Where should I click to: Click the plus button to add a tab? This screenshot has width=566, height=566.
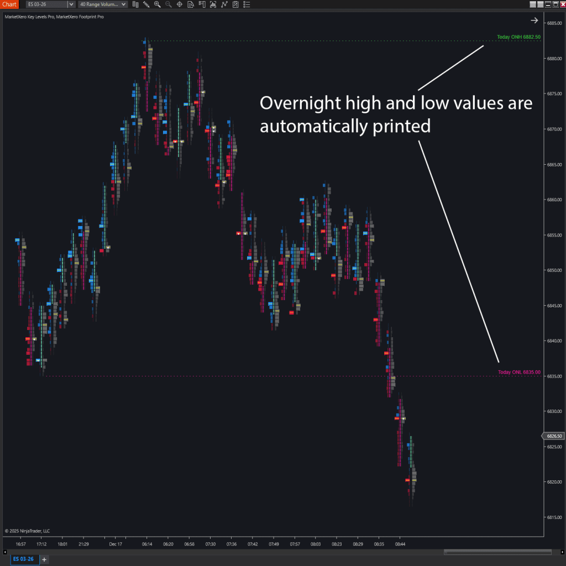click(44, 559)
